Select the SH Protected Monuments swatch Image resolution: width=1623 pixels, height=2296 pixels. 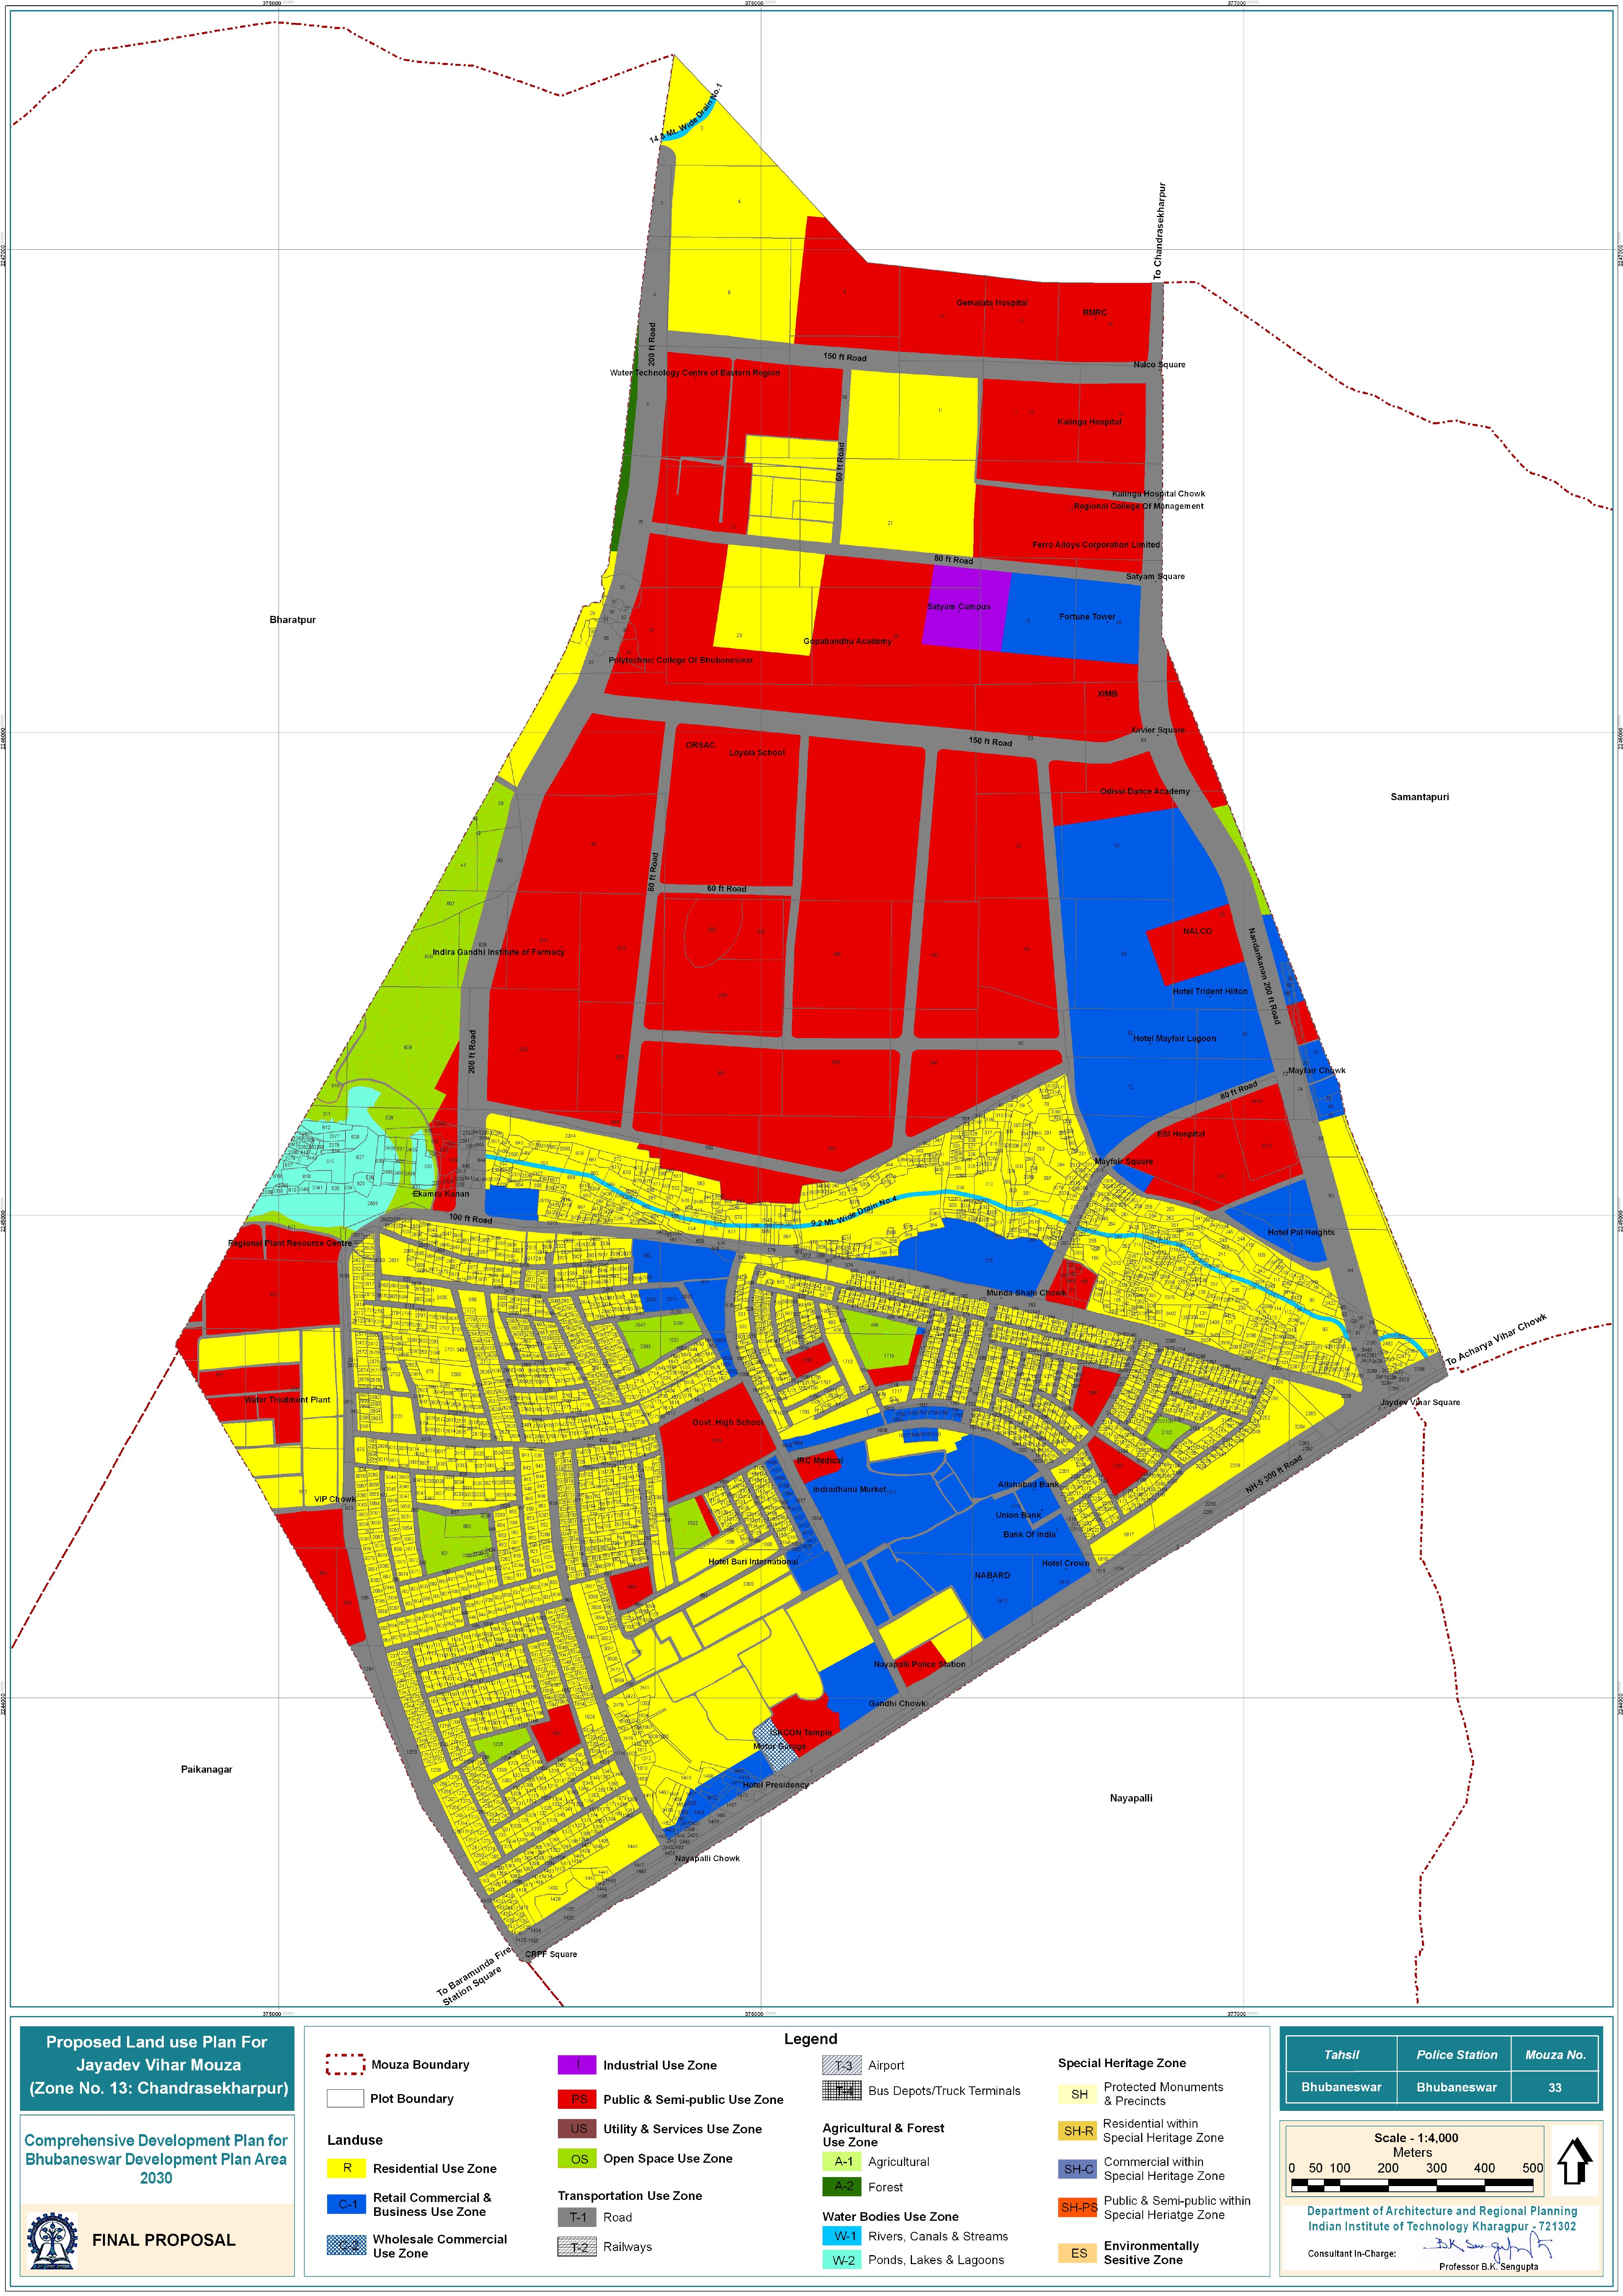pos(1078,2094)
